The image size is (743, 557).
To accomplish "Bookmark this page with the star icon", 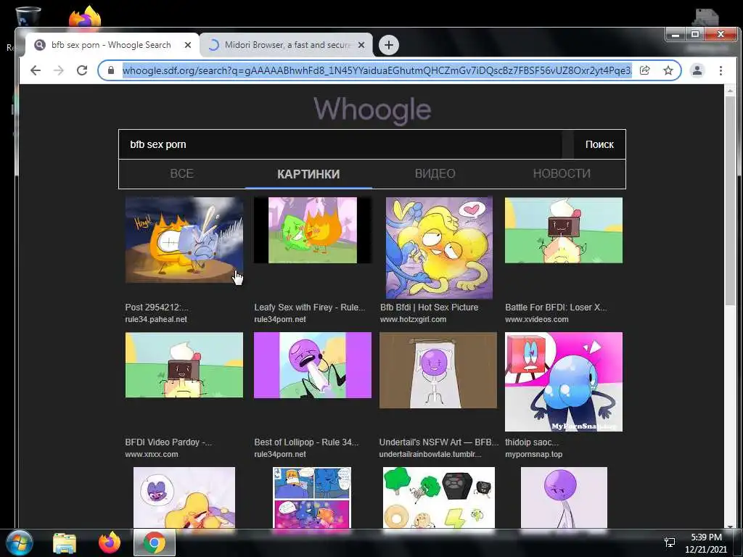I will [668, 70].
